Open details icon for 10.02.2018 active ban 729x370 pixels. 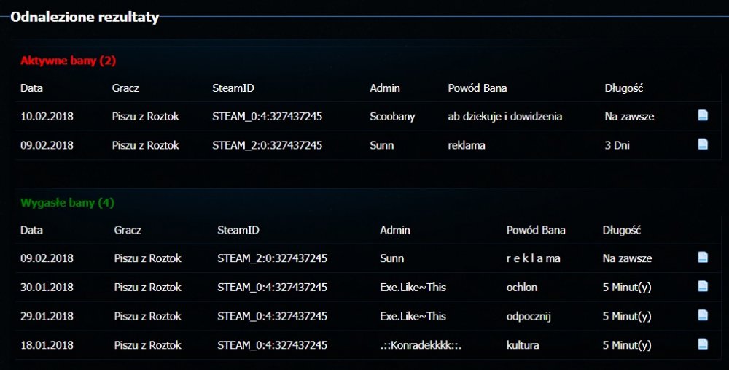click(x=703, y=115)
